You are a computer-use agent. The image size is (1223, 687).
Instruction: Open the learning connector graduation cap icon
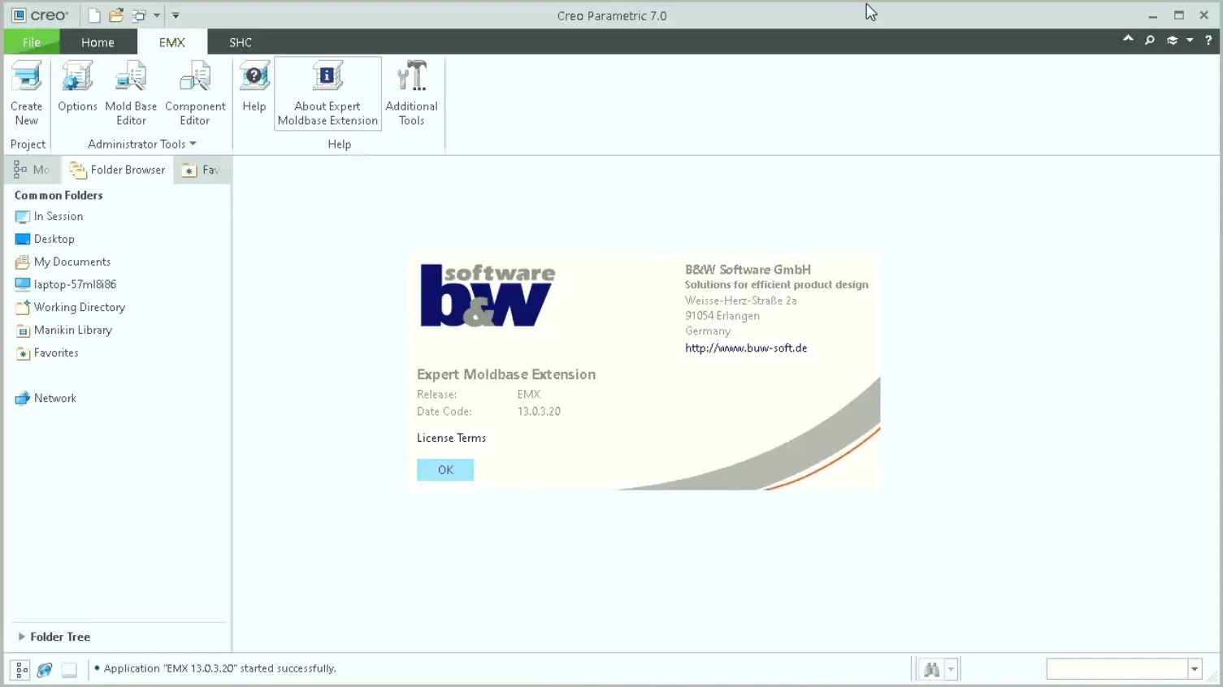tap(1172, 40)
